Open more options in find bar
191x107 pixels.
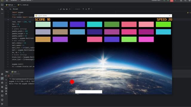[92, 9]
